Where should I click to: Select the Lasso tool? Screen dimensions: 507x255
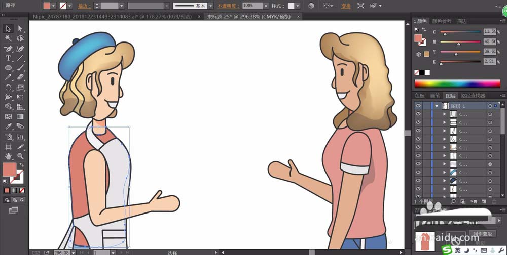tap(20, 38)
